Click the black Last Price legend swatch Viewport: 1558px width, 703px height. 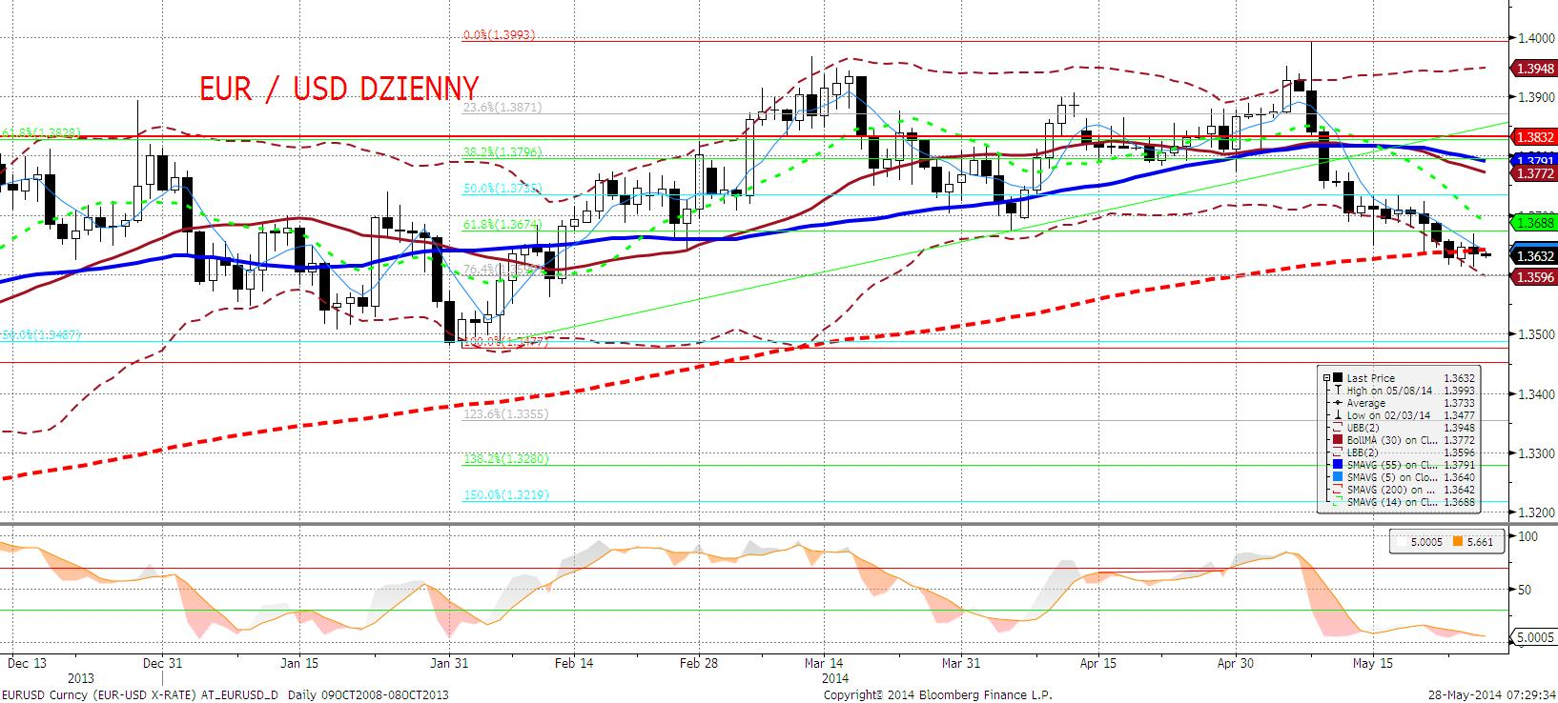1338,377
